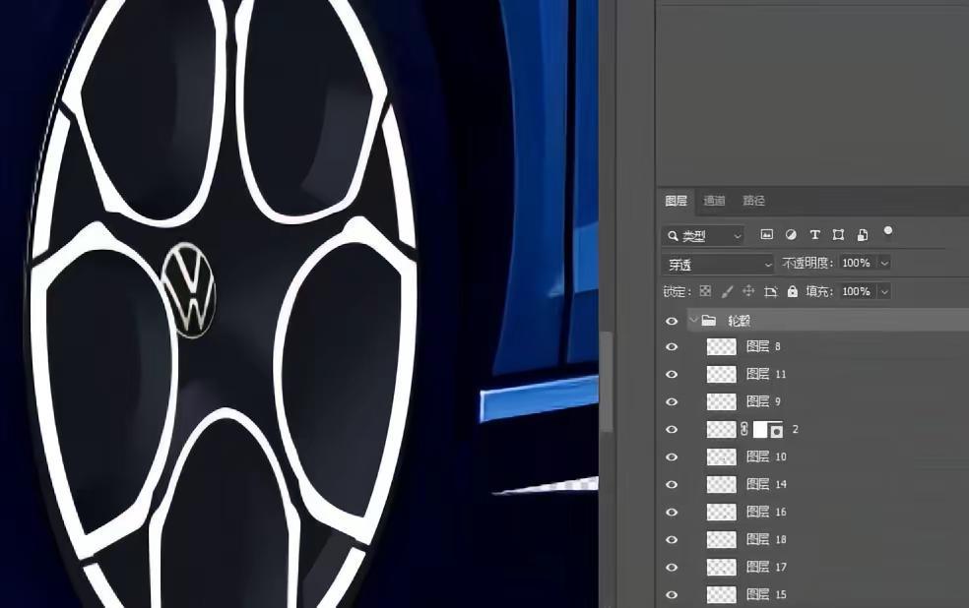The image size is (969, 608).
Task: Filter layers by type (T) layers icon
Action: (x=814, y=234)
